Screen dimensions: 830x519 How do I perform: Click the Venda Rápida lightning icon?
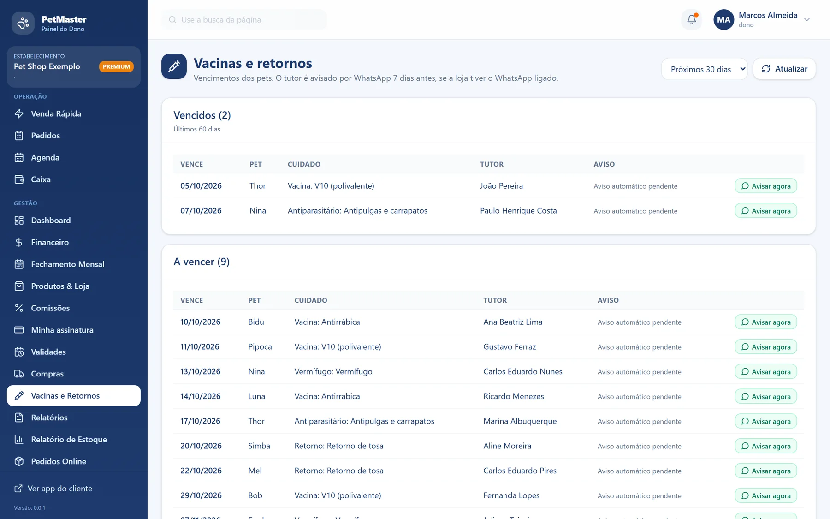point(19,113)
